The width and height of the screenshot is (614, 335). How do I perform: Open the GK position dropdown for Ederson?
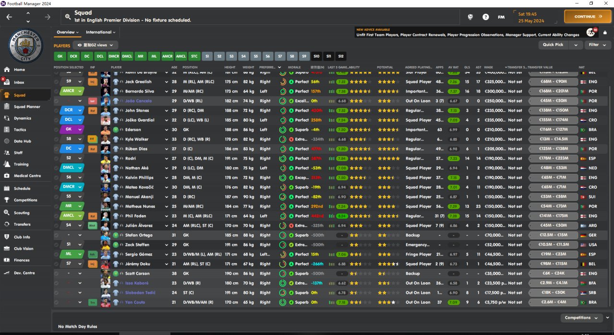(x=80, y=129)
